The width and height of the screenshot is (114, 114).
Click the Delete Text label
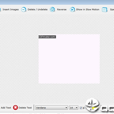(25, 108)
